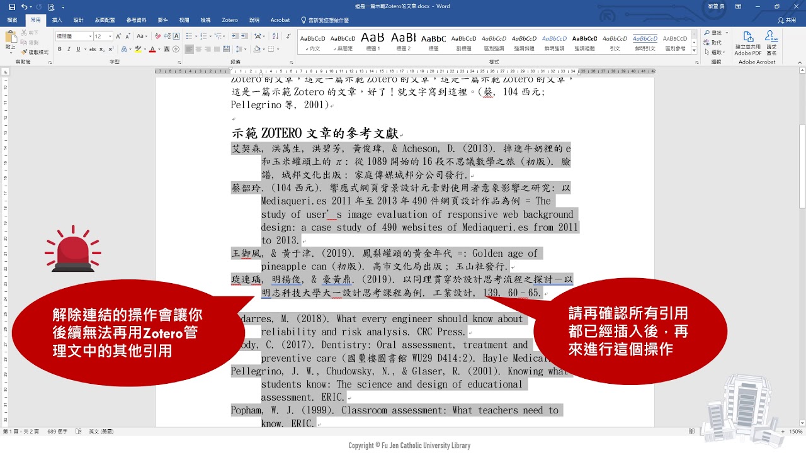Click Format Painter (複製格式)
Image resolution: width=806 pixels, height=453 pixels.
tap(35, 52)
